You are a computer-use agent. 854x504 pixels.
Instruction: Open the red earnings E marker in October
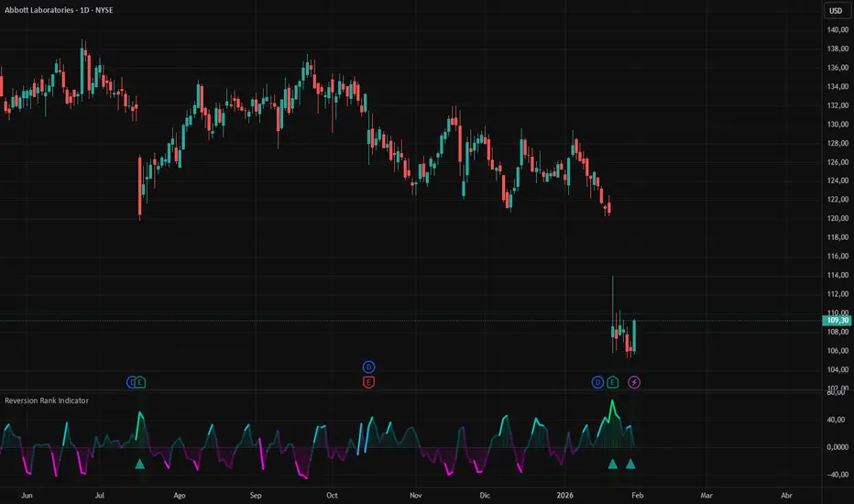tap(368, 382)
